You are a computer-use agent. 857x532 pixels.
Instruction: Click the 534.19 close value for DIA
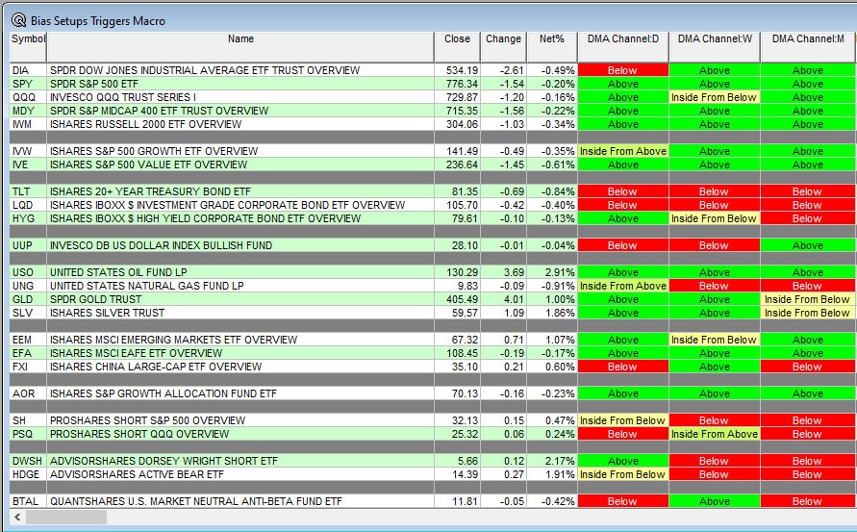pos(458,70)
